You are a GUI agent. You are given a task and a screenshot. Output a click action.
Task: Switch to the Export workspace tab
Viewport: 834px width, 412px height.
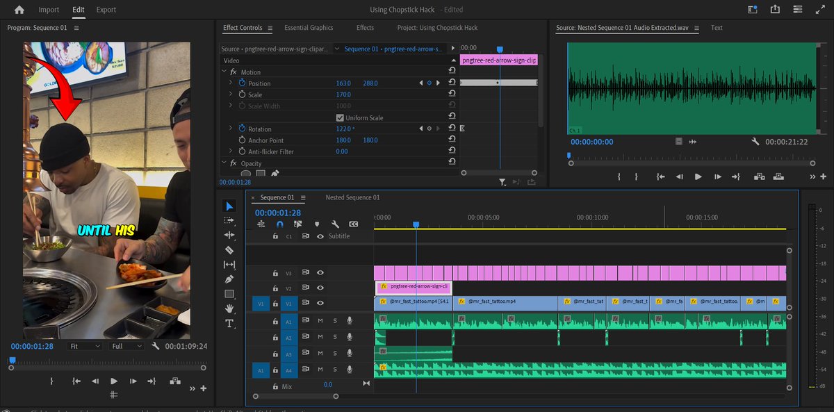click(x=106, y=10)
